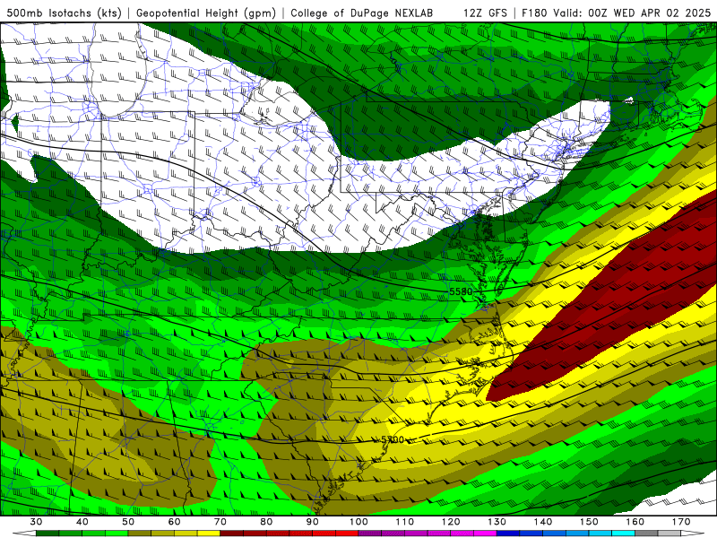Click the 160 knot legend label
Screen dimensions: 717x538
point(635,522)
